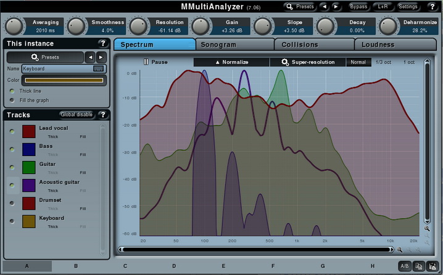The image size is (443, 275).
Task: Switch to the Loudness tab
Action: pyautogui.click(x=395, y=44)
